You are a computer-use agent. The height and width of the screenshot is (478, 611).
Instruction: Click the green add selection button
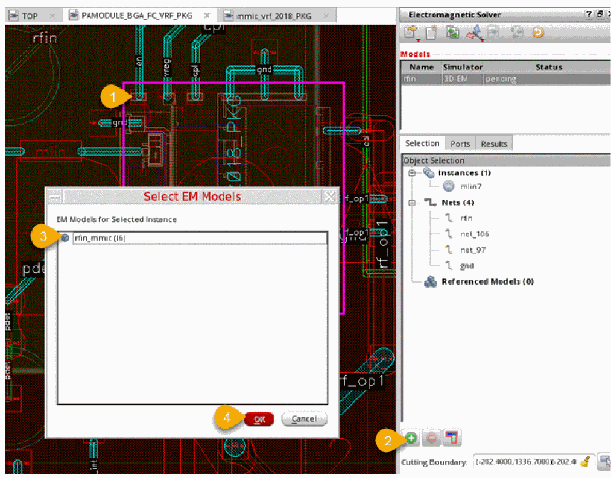pyautogui.click(x=411, y=438)
